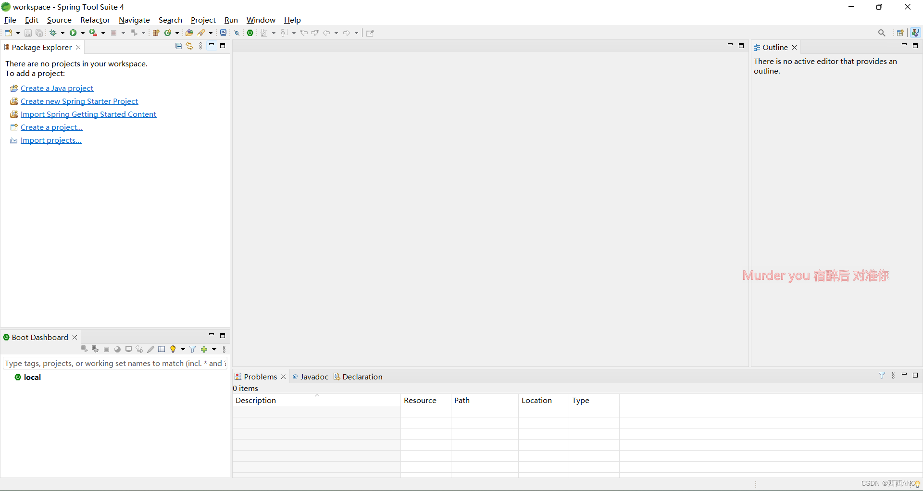Screen dimensions: 923x491
Task: Launch the Debug tool from the toolbar
Action: coord(54,32)
